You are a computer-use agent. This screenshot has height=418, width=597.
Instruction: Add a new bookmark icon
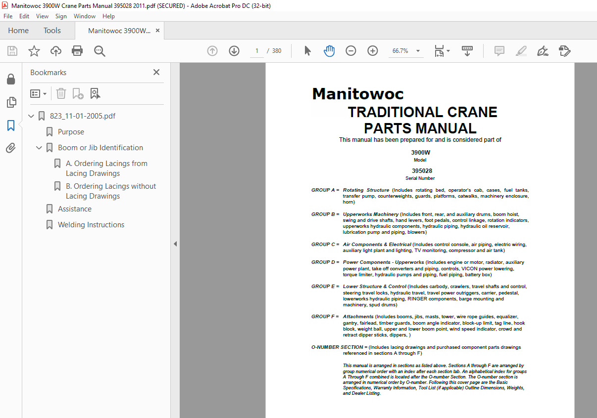pyautogui.click(x=78, y=93)
